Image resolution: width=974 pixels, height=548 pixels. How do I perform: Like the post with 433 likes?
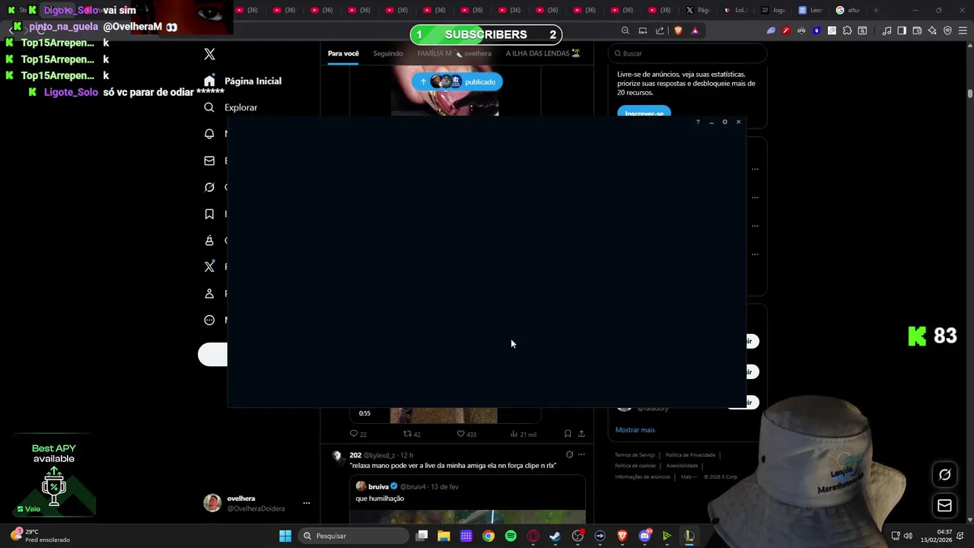coord(466,434)
